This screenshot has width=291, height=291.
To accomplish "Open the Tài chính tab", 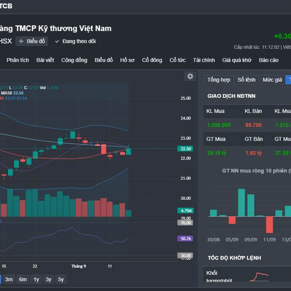I will pyautogui.click(x=204, y=60).
